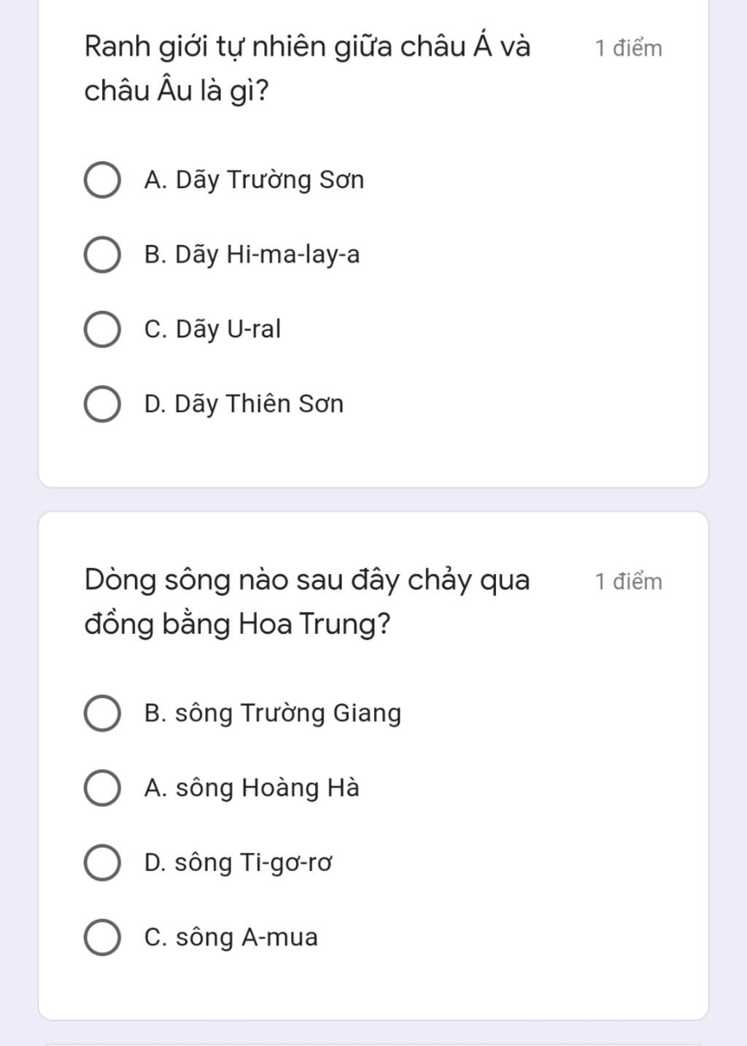Tick radio circle for C. sông A-mua
Screen dimensions: 747x1046
[x=102, y=937]
